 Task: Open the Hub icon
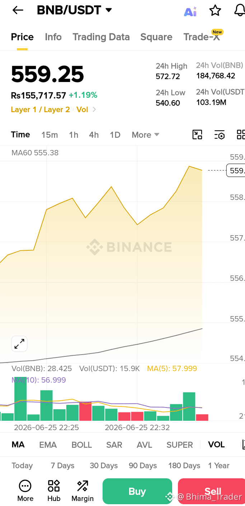click(x=54, y=491)
